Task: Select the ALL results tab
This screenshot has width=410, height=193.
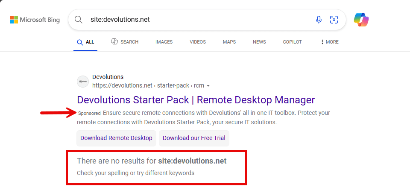Action: [85, 42]
